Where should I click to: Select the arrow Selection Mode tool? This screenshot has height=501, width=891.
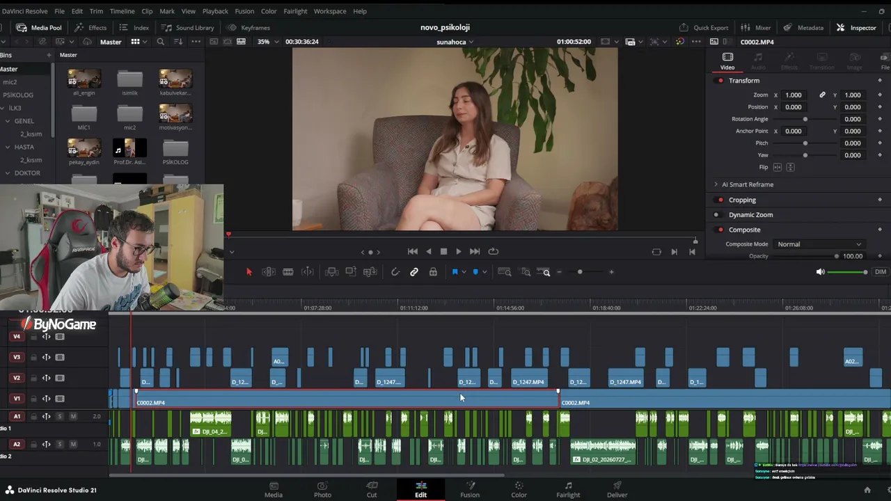[249, 272]
